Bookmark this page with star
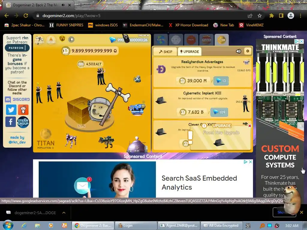 pos(260,16)
